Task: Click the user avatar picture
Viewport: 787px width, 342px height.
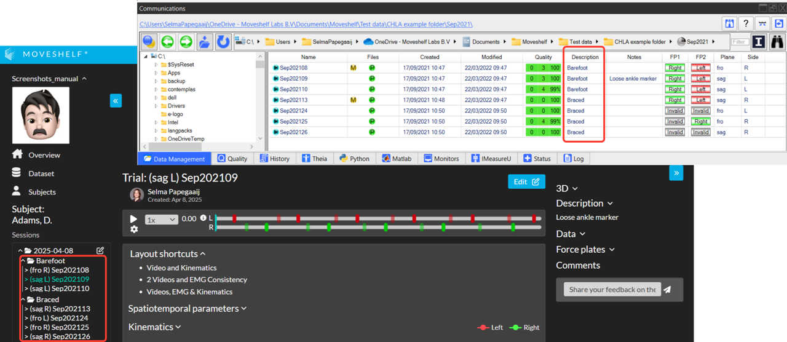Action: [x=41, y=116]
